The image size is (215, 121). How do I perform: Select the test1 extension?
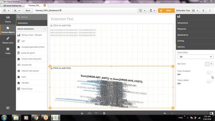(32, 77)
